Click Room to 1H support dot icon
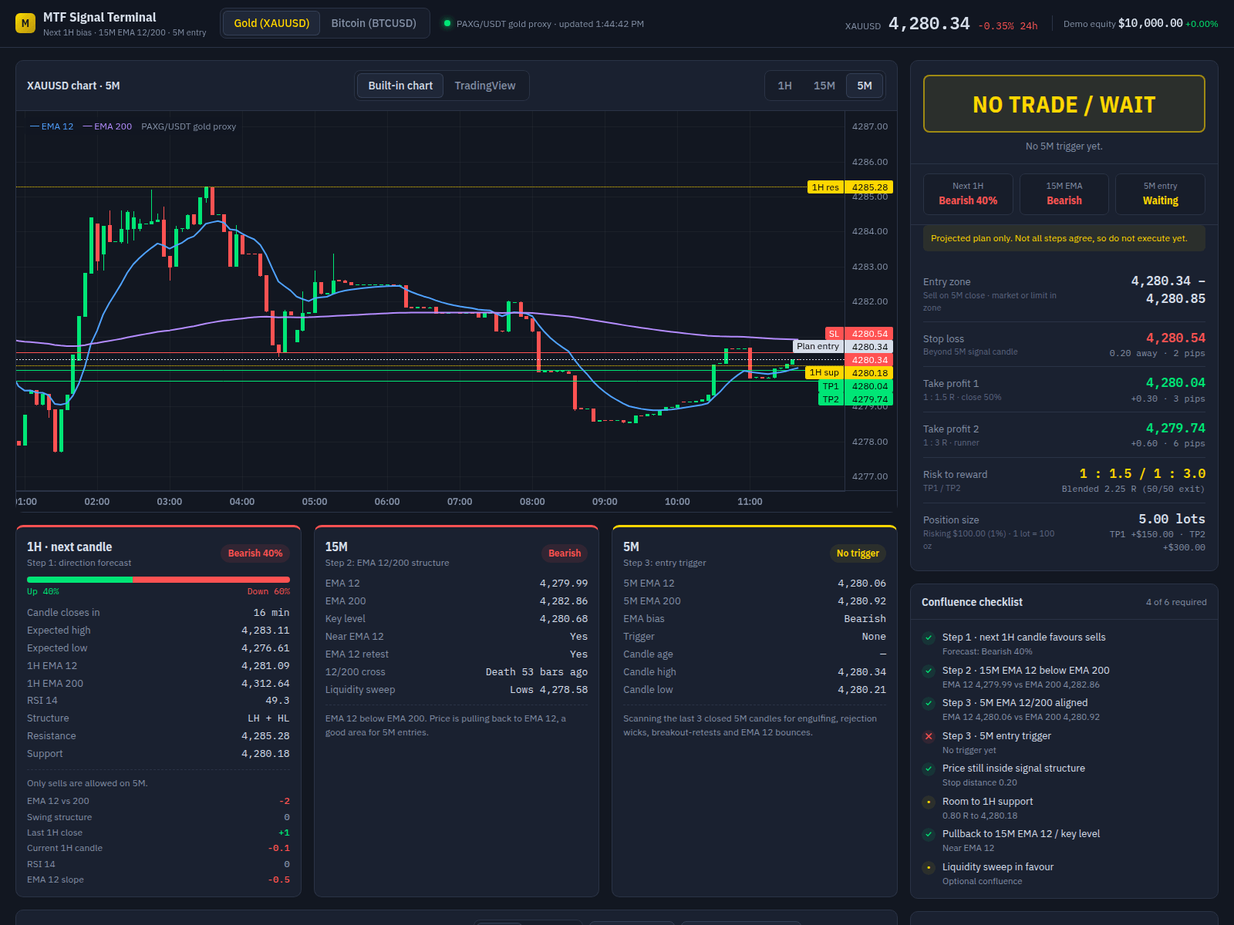1234x925 pixels. [x=929, y=802]
